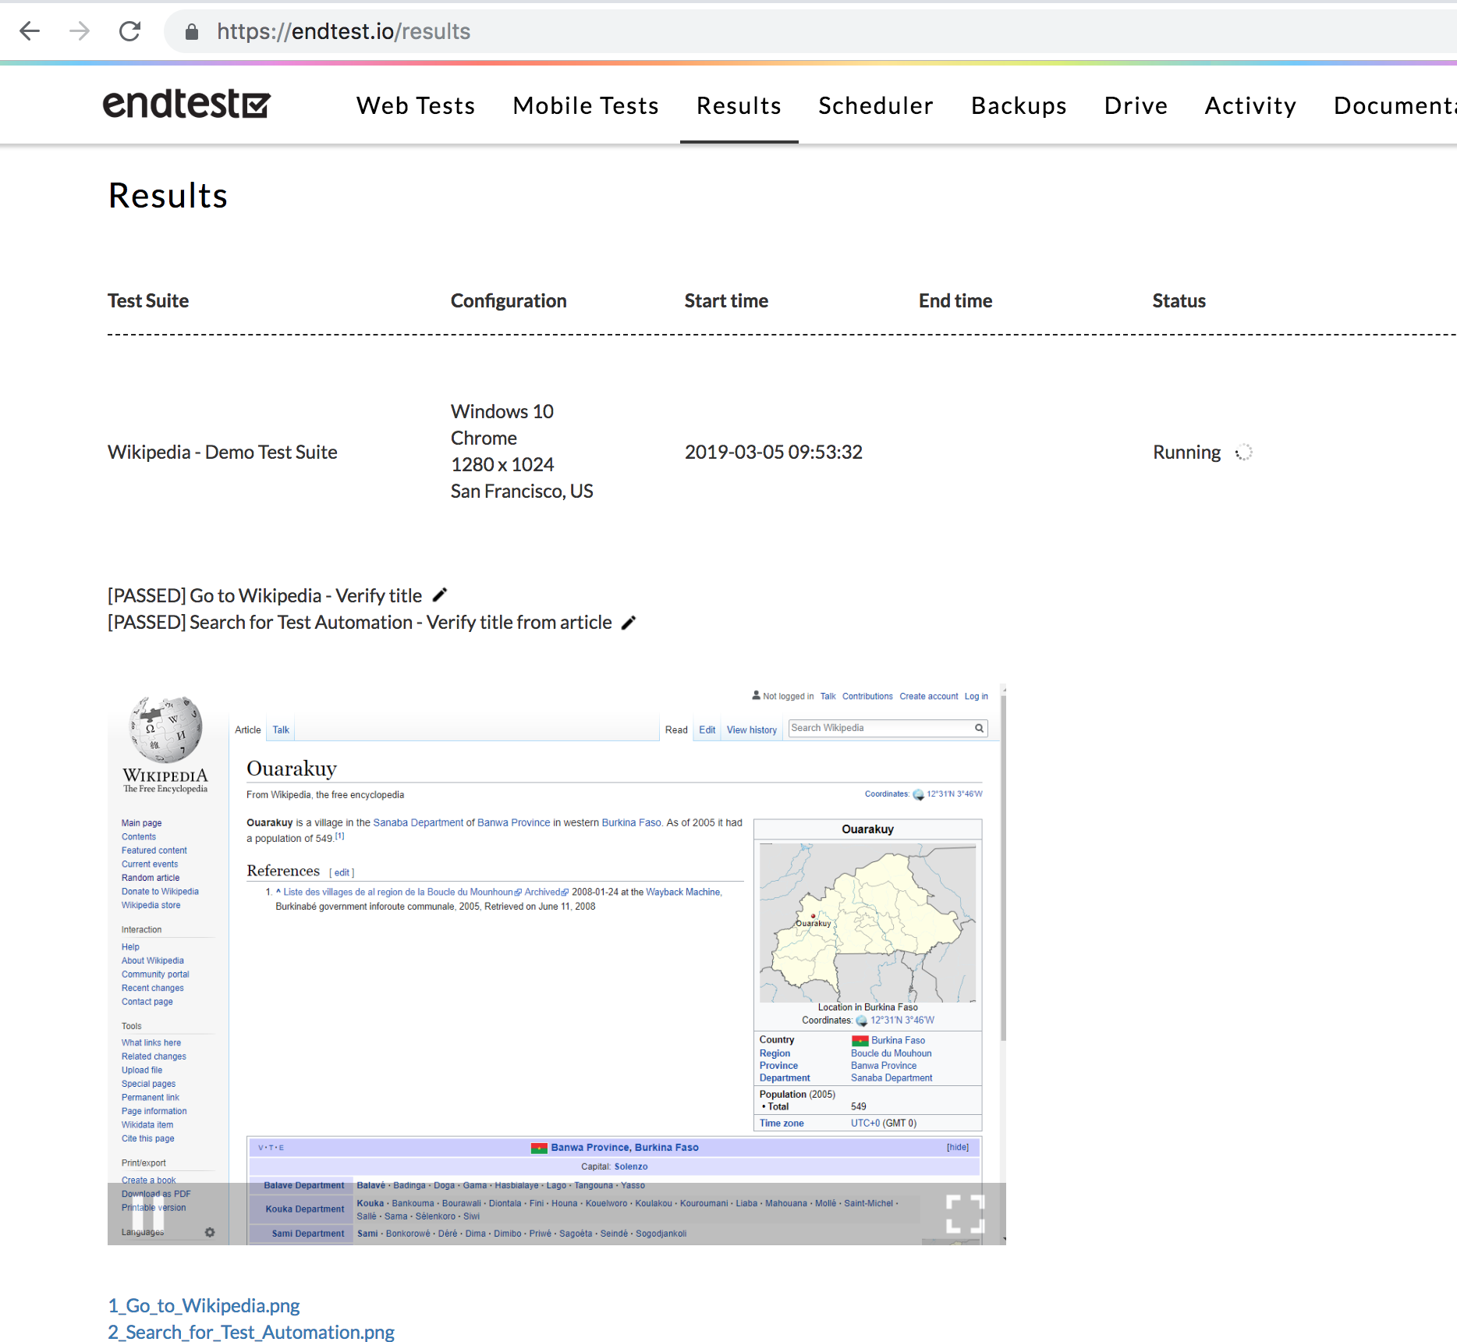Edit the 'Go to Wikipedia - Verify title' test
This screenshot has width=1457, height=1342.
440,595
